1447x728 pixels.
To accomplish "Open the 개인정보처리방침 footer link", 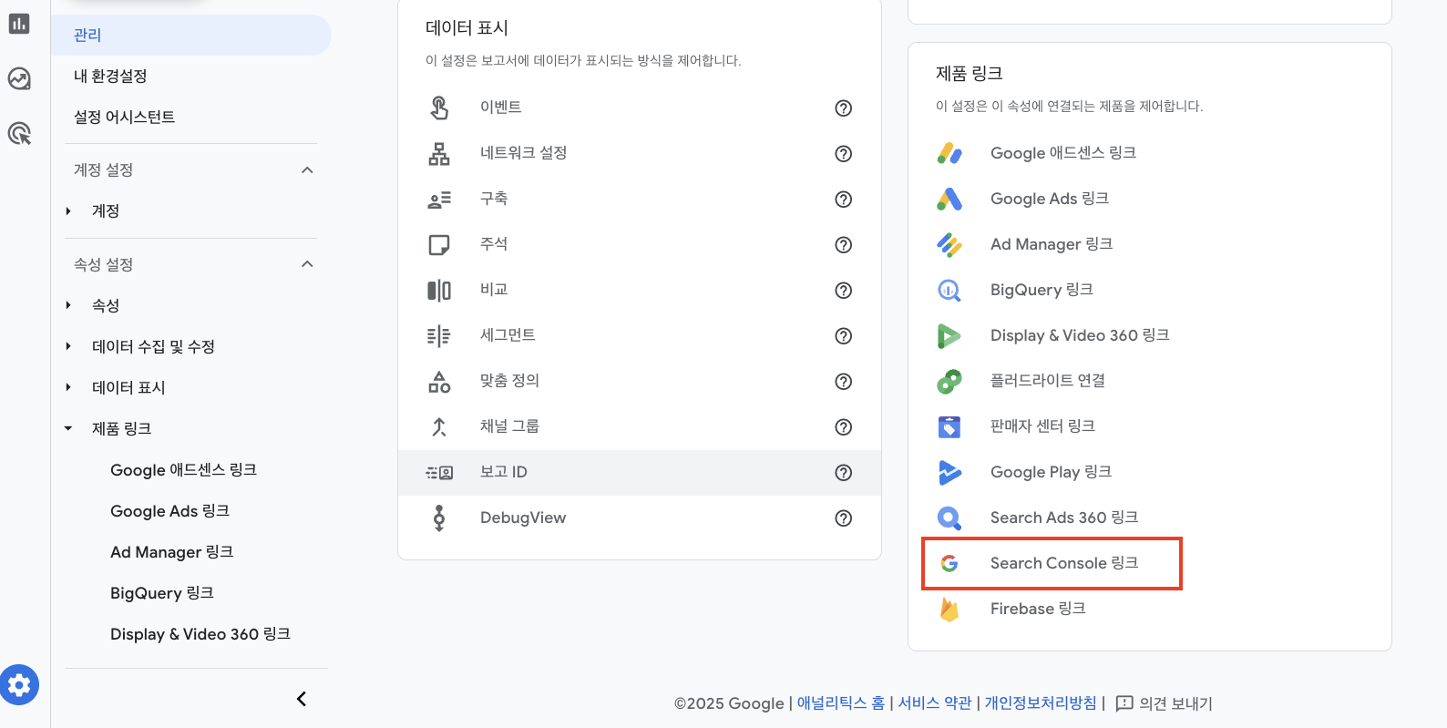I will tap(1041, 703).
